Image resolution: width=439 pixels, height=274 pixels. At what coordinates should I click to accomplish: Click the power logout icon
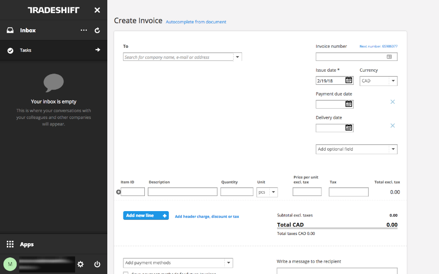pos(97,264)
